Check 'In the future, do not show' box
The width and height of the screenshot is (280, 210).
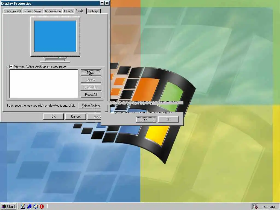point(112,112)
